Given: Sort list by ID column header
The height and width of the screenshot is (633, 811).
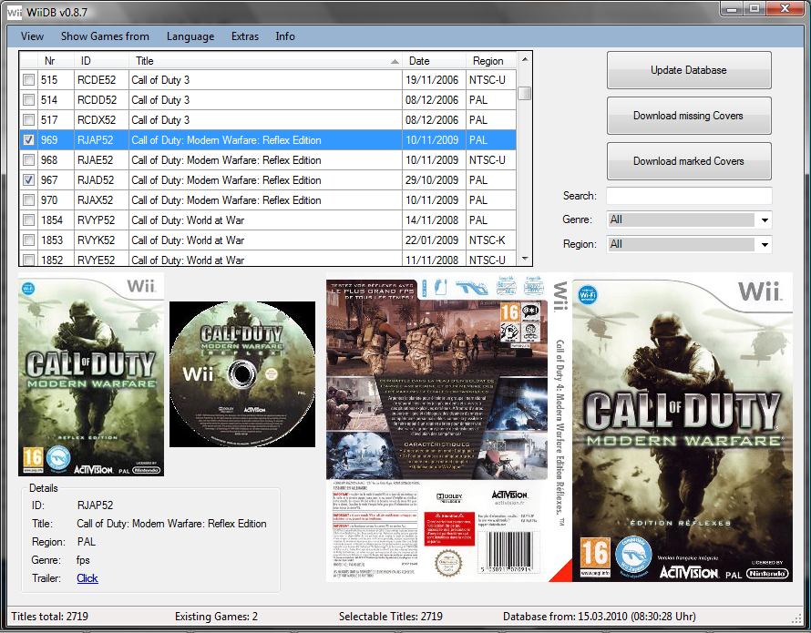Looking at the screenshot, I should coord(101,61).
